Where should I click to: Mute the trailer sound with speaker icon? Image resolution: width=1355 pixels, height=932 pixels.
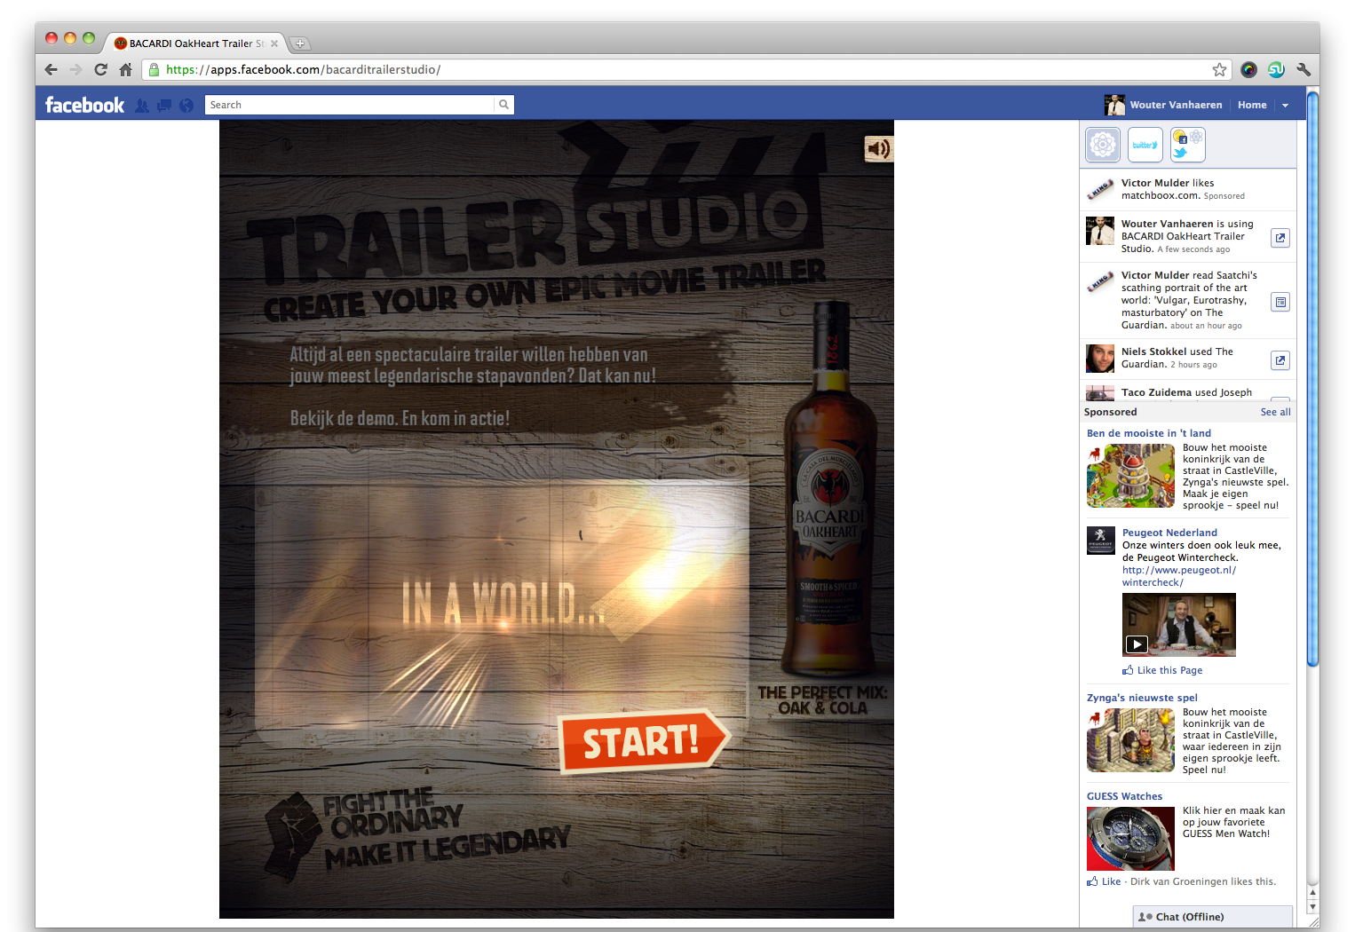click(878, 148)
